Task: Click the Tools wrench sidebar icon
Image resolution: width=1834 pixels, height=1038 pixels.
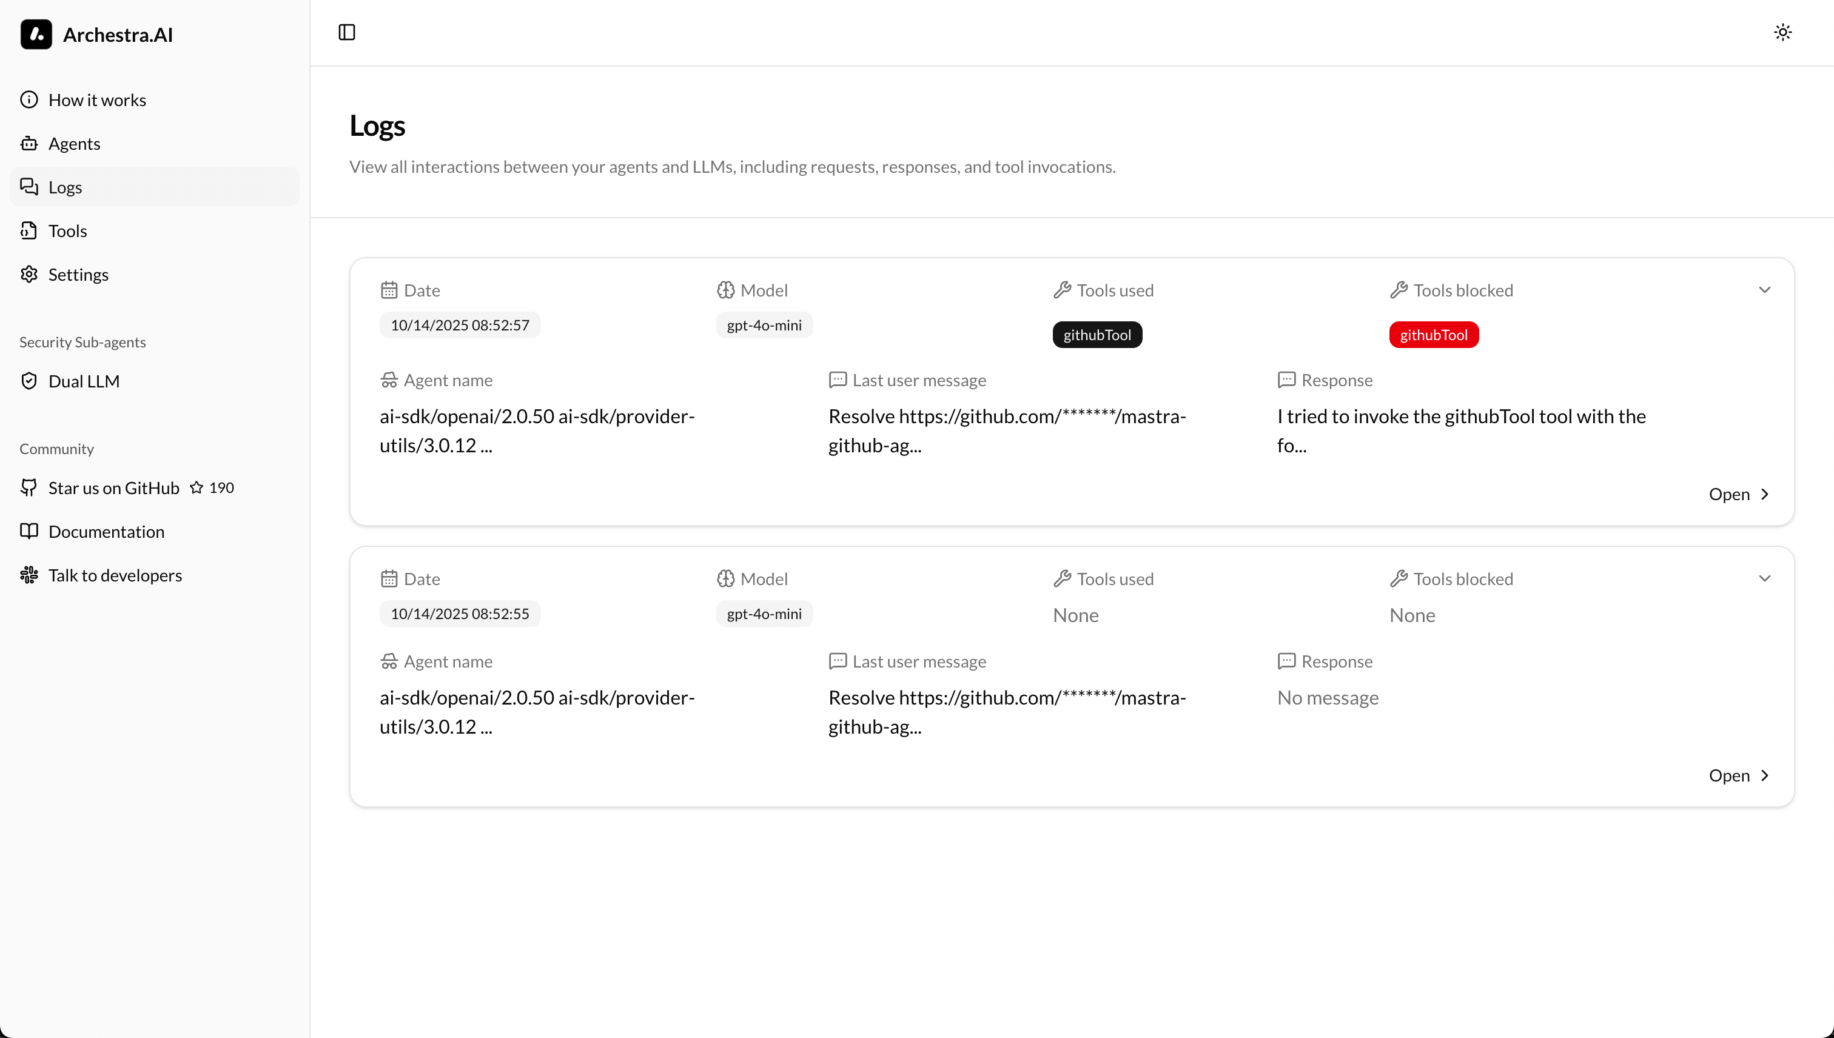Action: click(29, 230)
